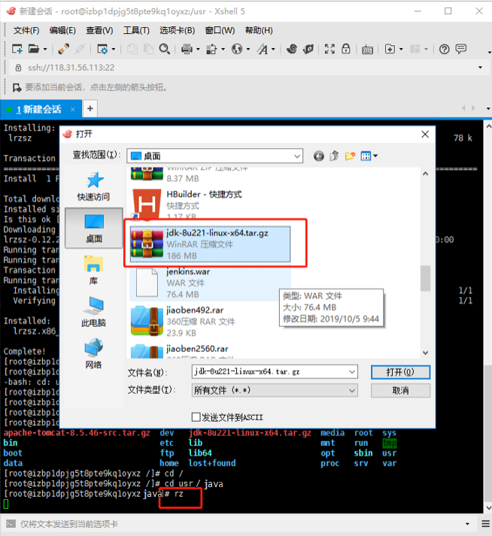Image resolution: width=492 pixels, height=536 pixels.
Task: Click the file list scrollbar thumb
Action: pos(425,278)
